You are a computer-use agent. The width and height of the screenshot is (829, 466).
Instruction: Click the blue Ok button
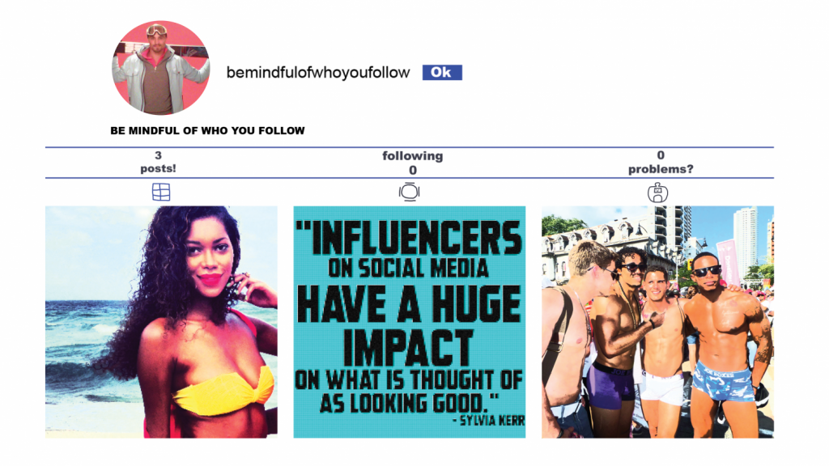coord(442,72)
